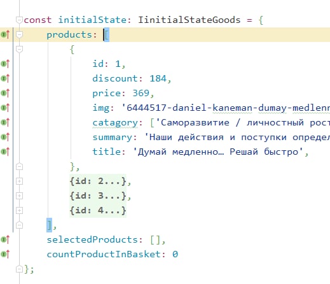Click implements gutter icon beside title line
The image size is (330, 284).
5,152
